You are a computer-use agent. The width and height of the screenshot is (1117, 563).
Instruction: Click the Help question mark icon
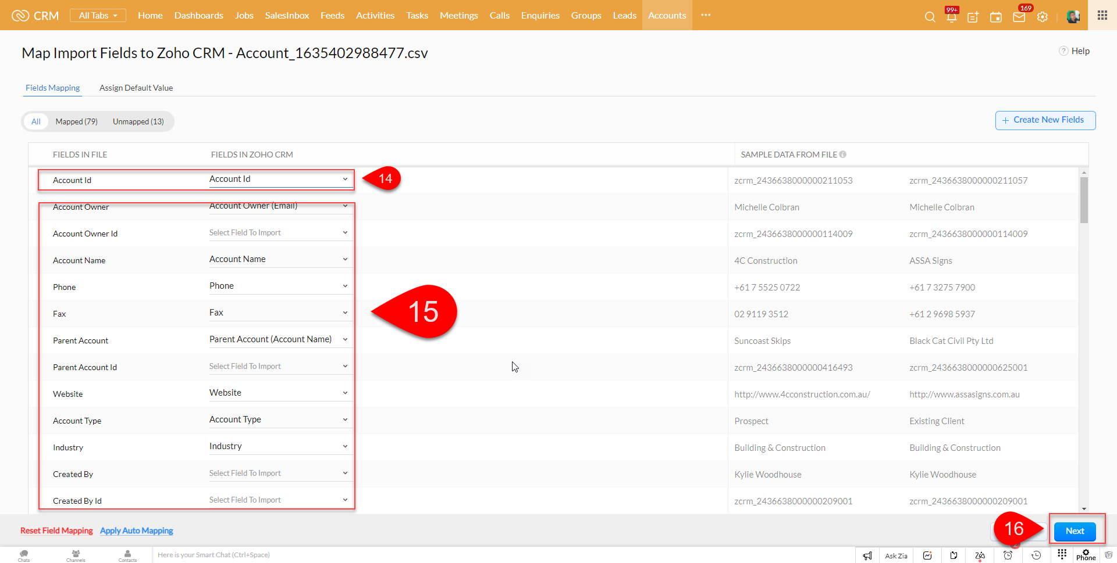pos(1063,51)
